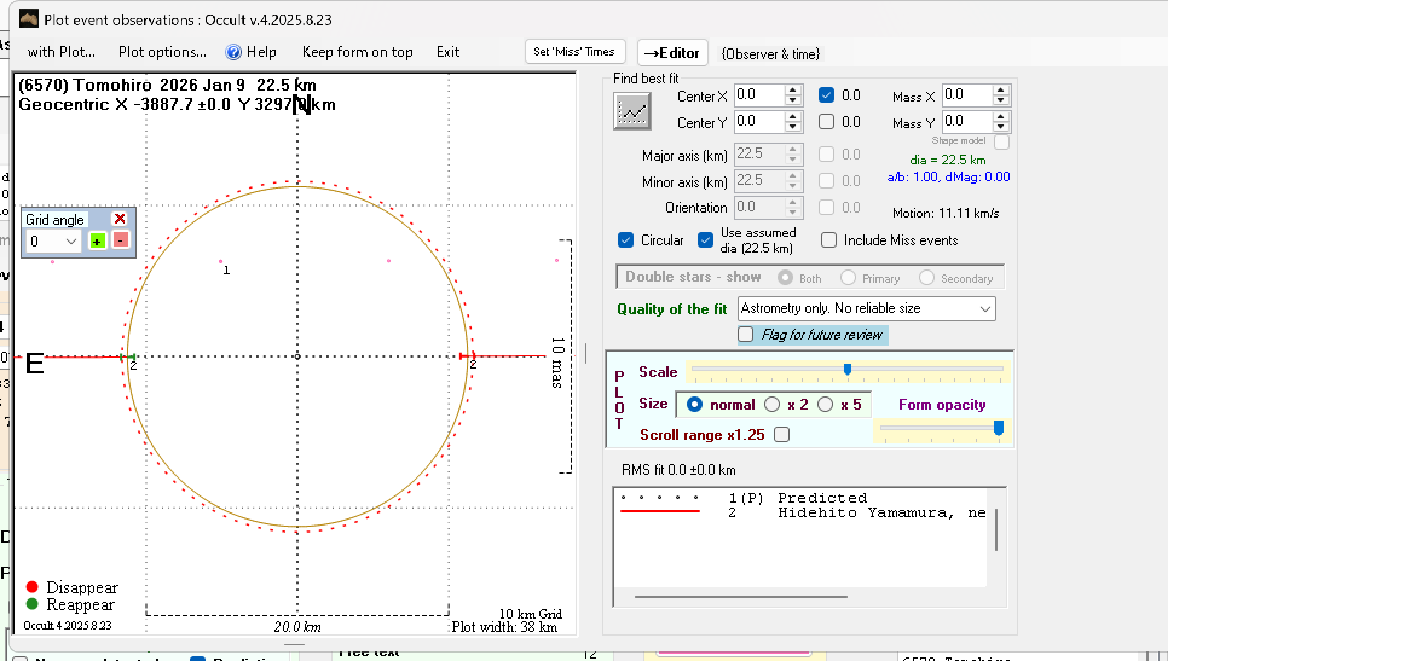Select the x 2 plot size option
The height and width of the screenshot is (661, 1422).
[772, 405]
